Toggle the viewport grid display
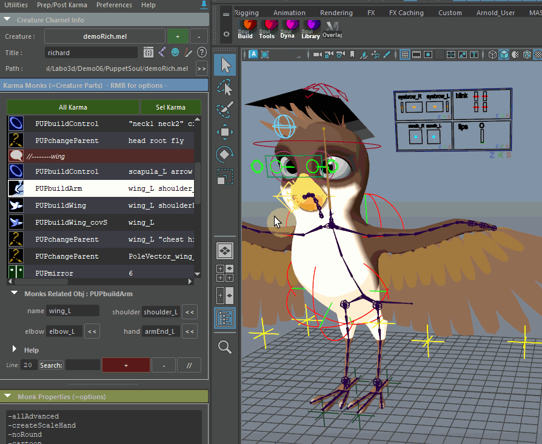542x444 pixels. click(405, 55)
